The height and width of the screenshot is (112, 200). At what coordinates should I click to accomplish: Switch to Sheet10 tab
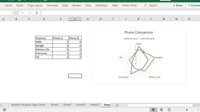tap(81, 105)
